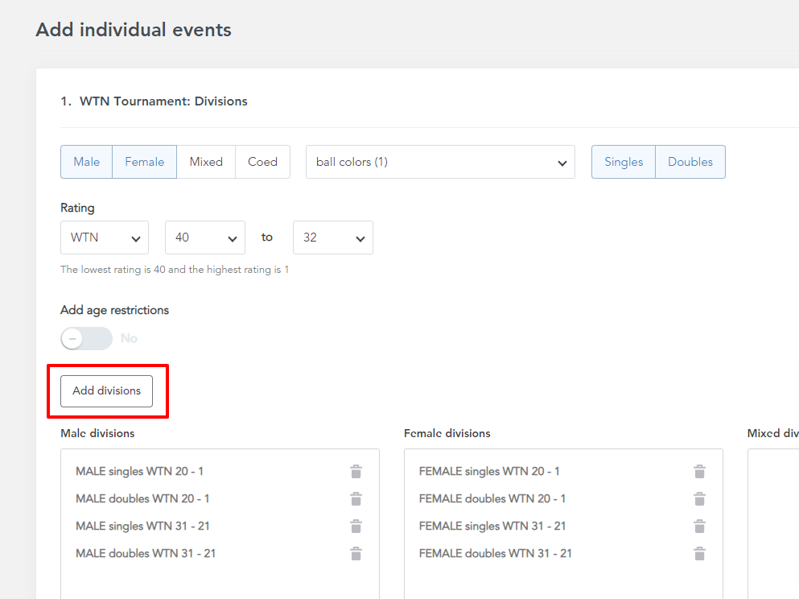
Task: Click the Add individual events page title
Action: point(134,30)
